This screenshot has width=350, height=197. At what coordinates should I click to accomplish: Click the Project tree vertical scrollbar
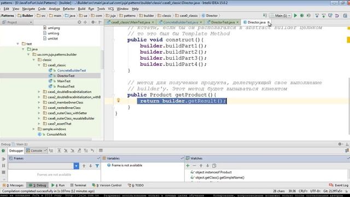[102, 60]
